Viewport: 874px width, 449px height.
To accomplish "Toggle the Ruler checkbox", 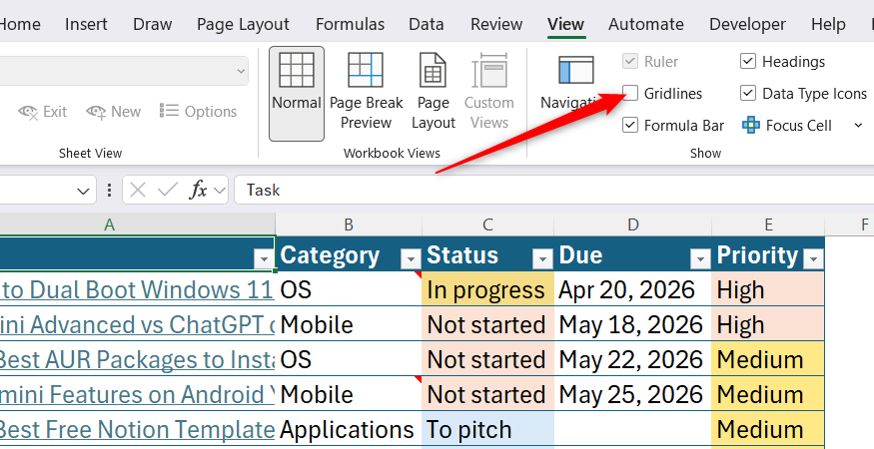I will point(630,61).
